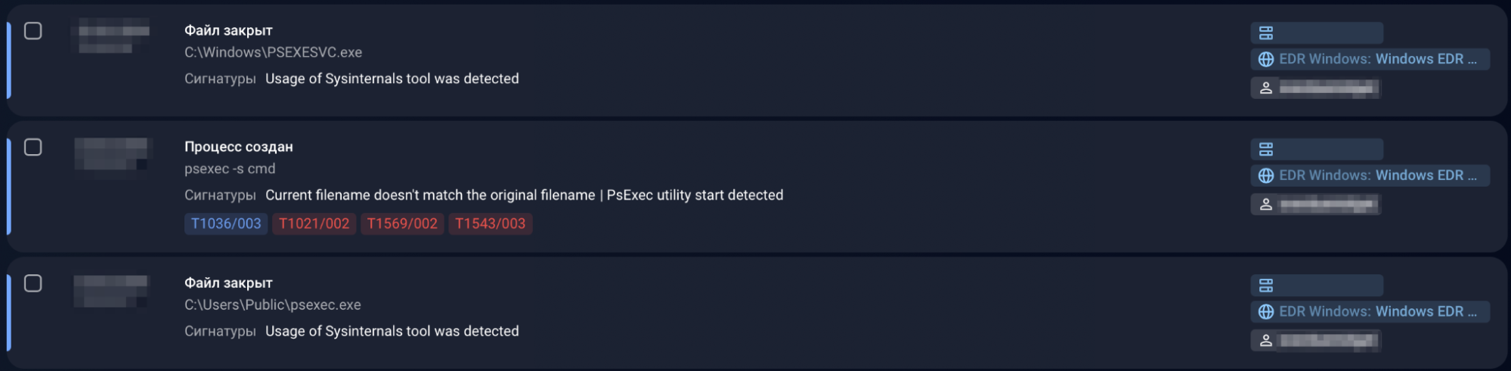1511x371 pixels.
Task: Open the T1036/003 technique tag
Action: tap(225, 224)
